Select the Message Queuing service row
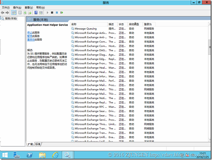This screenshot has height=160, width=212. (x=113, y=29)
